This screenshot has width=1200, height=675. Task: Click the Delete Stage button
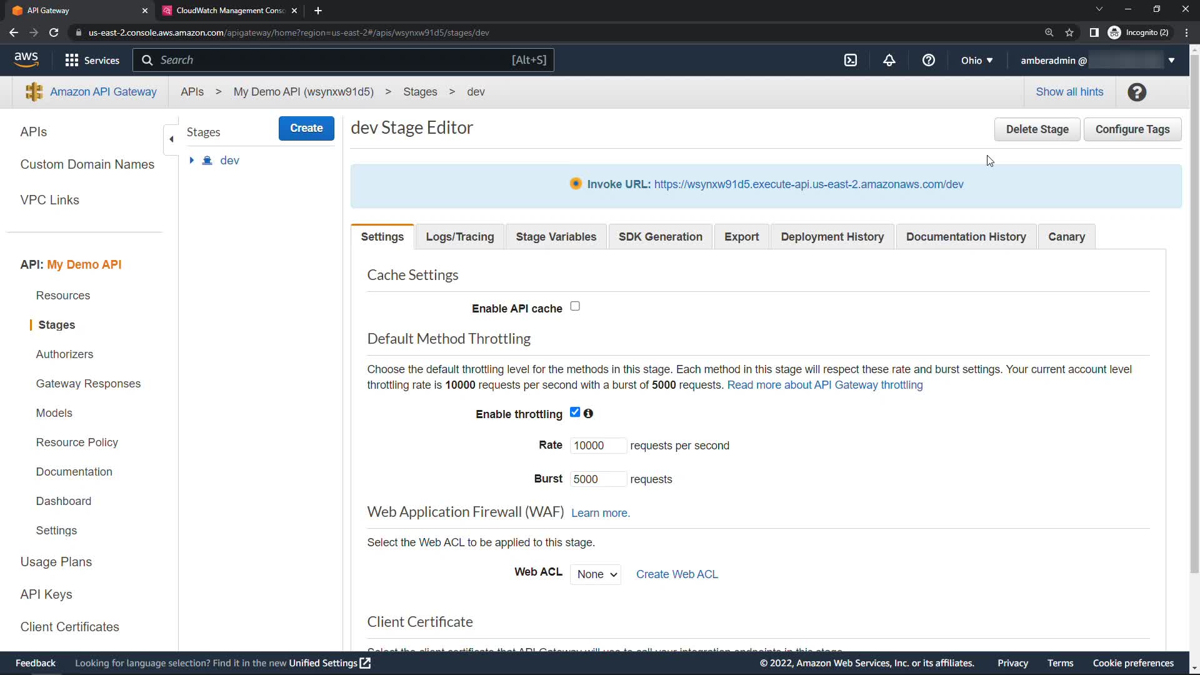(1037, 129)
